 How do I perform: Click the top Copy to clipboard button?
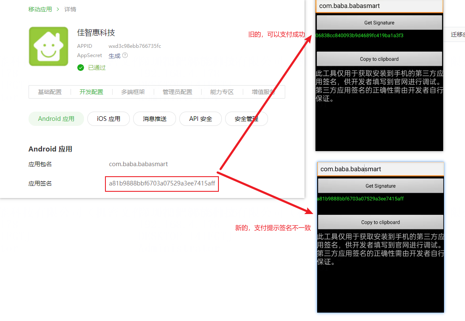point(379,59)
